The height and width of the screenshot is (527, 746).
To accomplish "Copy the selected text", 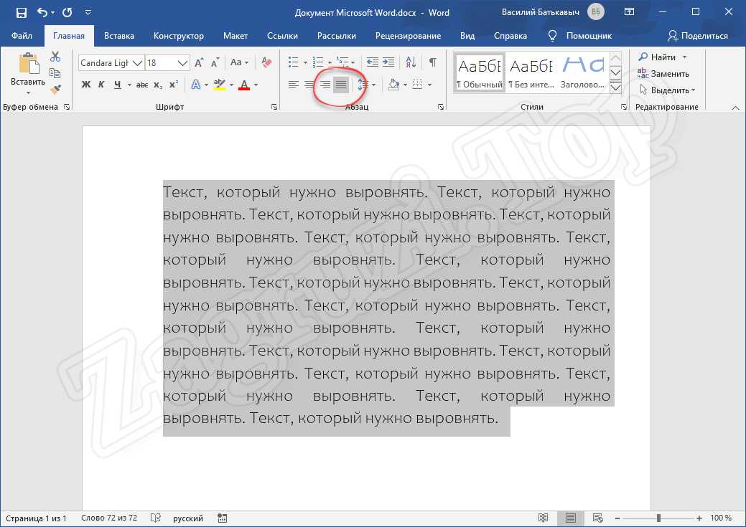I will 55,73.
